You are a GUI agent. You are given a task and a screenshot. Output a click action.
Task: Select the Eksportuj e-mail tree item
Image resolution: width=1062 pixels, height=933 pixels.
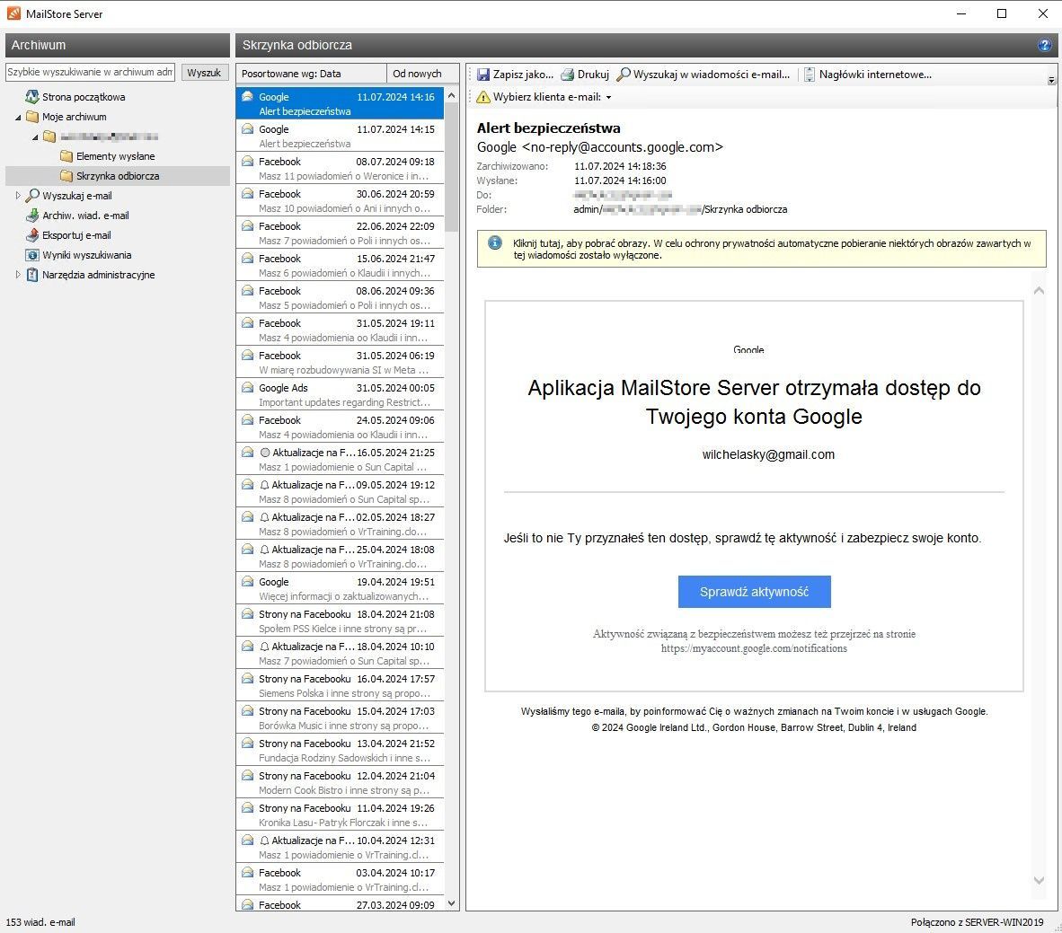(x=76, y=235)
